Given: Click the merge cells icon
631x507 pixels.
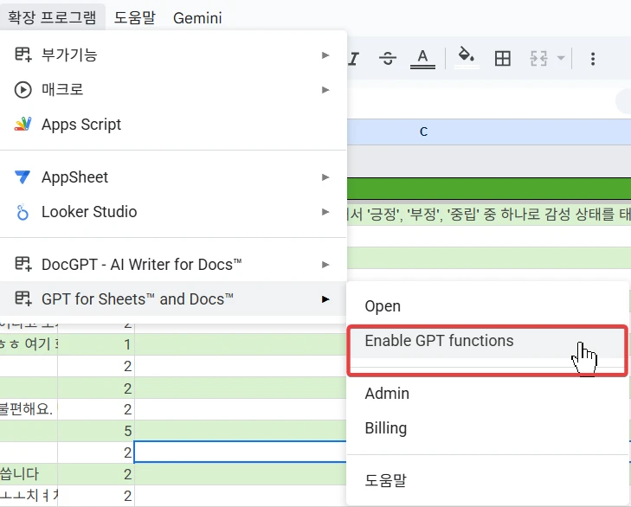Looking at the screenshot, I should coord(539,59).
